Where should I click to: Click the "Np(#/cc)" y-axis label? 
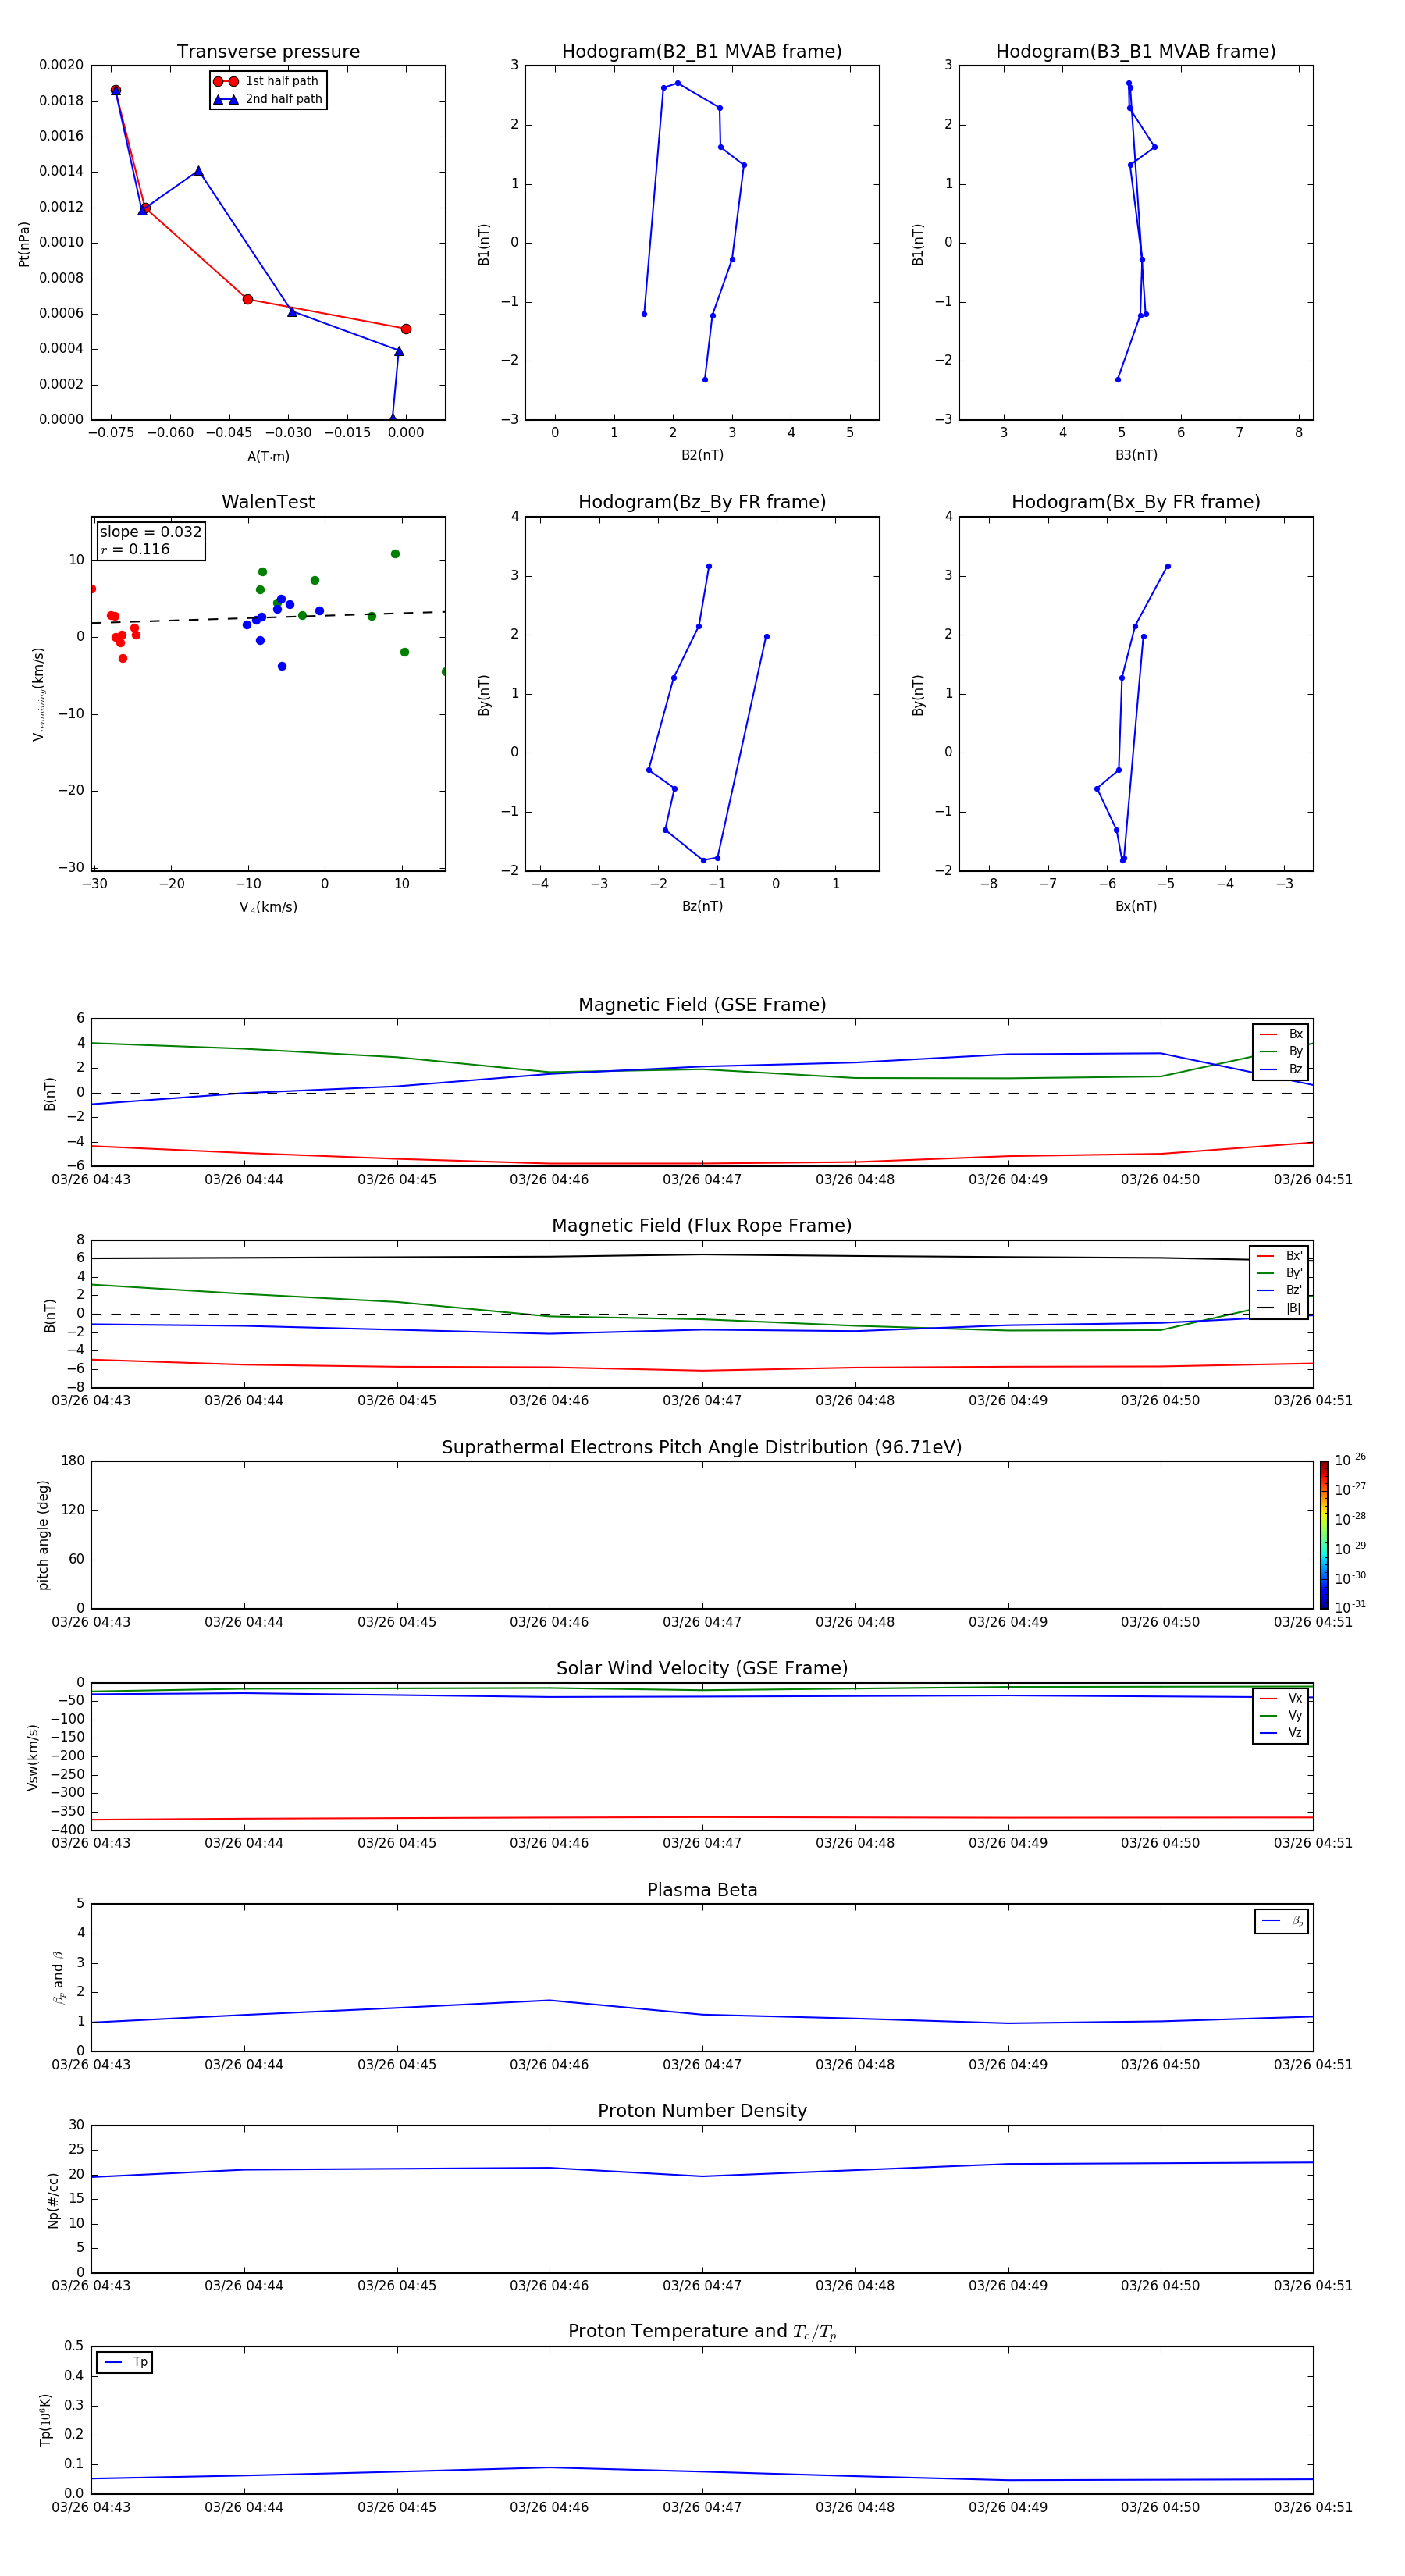coord(53,2199)
